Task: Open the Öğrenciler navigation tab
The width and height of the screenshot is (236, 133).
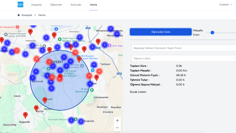Action: (x=56, y=5)
